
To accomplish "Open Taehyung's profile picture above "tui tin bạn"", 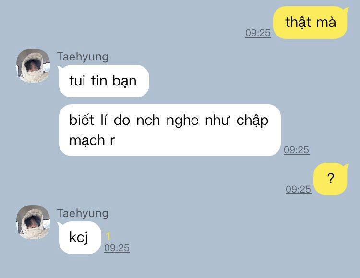I will coord(33,66).
